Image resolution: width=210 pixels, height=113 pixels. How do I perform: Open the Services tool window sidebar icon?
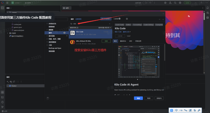2,92
